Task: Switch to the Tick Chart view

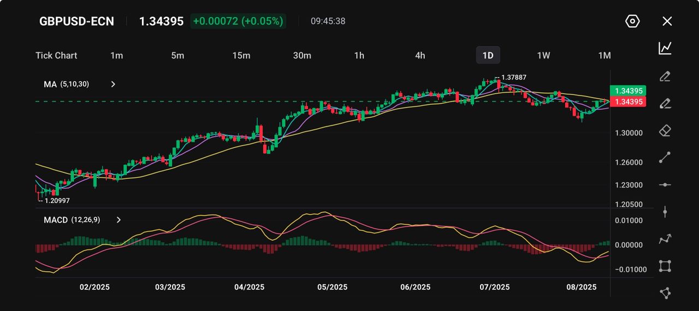Action: click(x=56, y=55)
